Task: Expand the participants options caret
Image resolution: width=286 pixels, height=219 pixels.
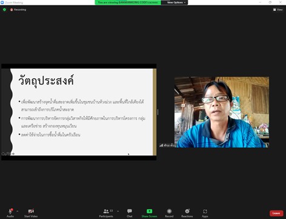Action: [118, 211]
